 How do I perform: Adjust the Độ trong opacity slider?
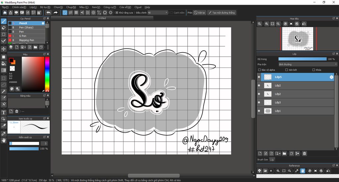tap(303, 59)
